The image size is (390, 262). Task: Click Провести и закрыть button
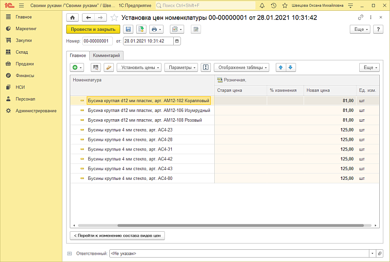tap(93, 29)
